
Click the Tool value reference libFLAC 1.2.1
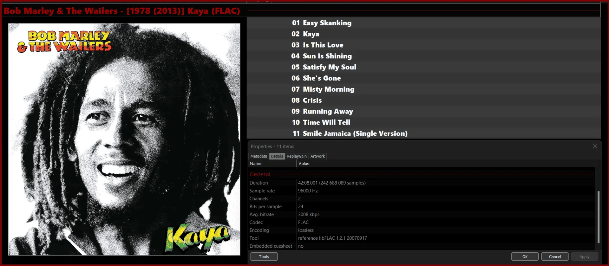(x=332, y=238)
